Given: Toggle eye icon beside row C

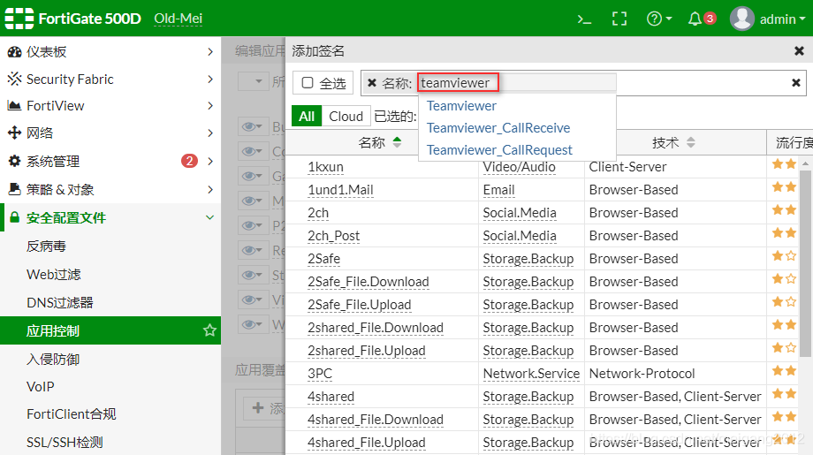Looking at the screenshot, I should point(253,151).
